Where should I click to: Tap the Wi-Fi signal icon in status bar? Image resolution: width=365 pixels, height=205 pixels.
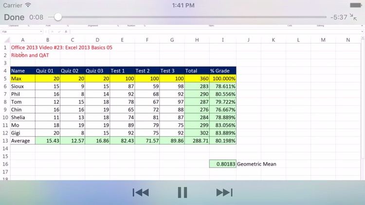(28, 5)
